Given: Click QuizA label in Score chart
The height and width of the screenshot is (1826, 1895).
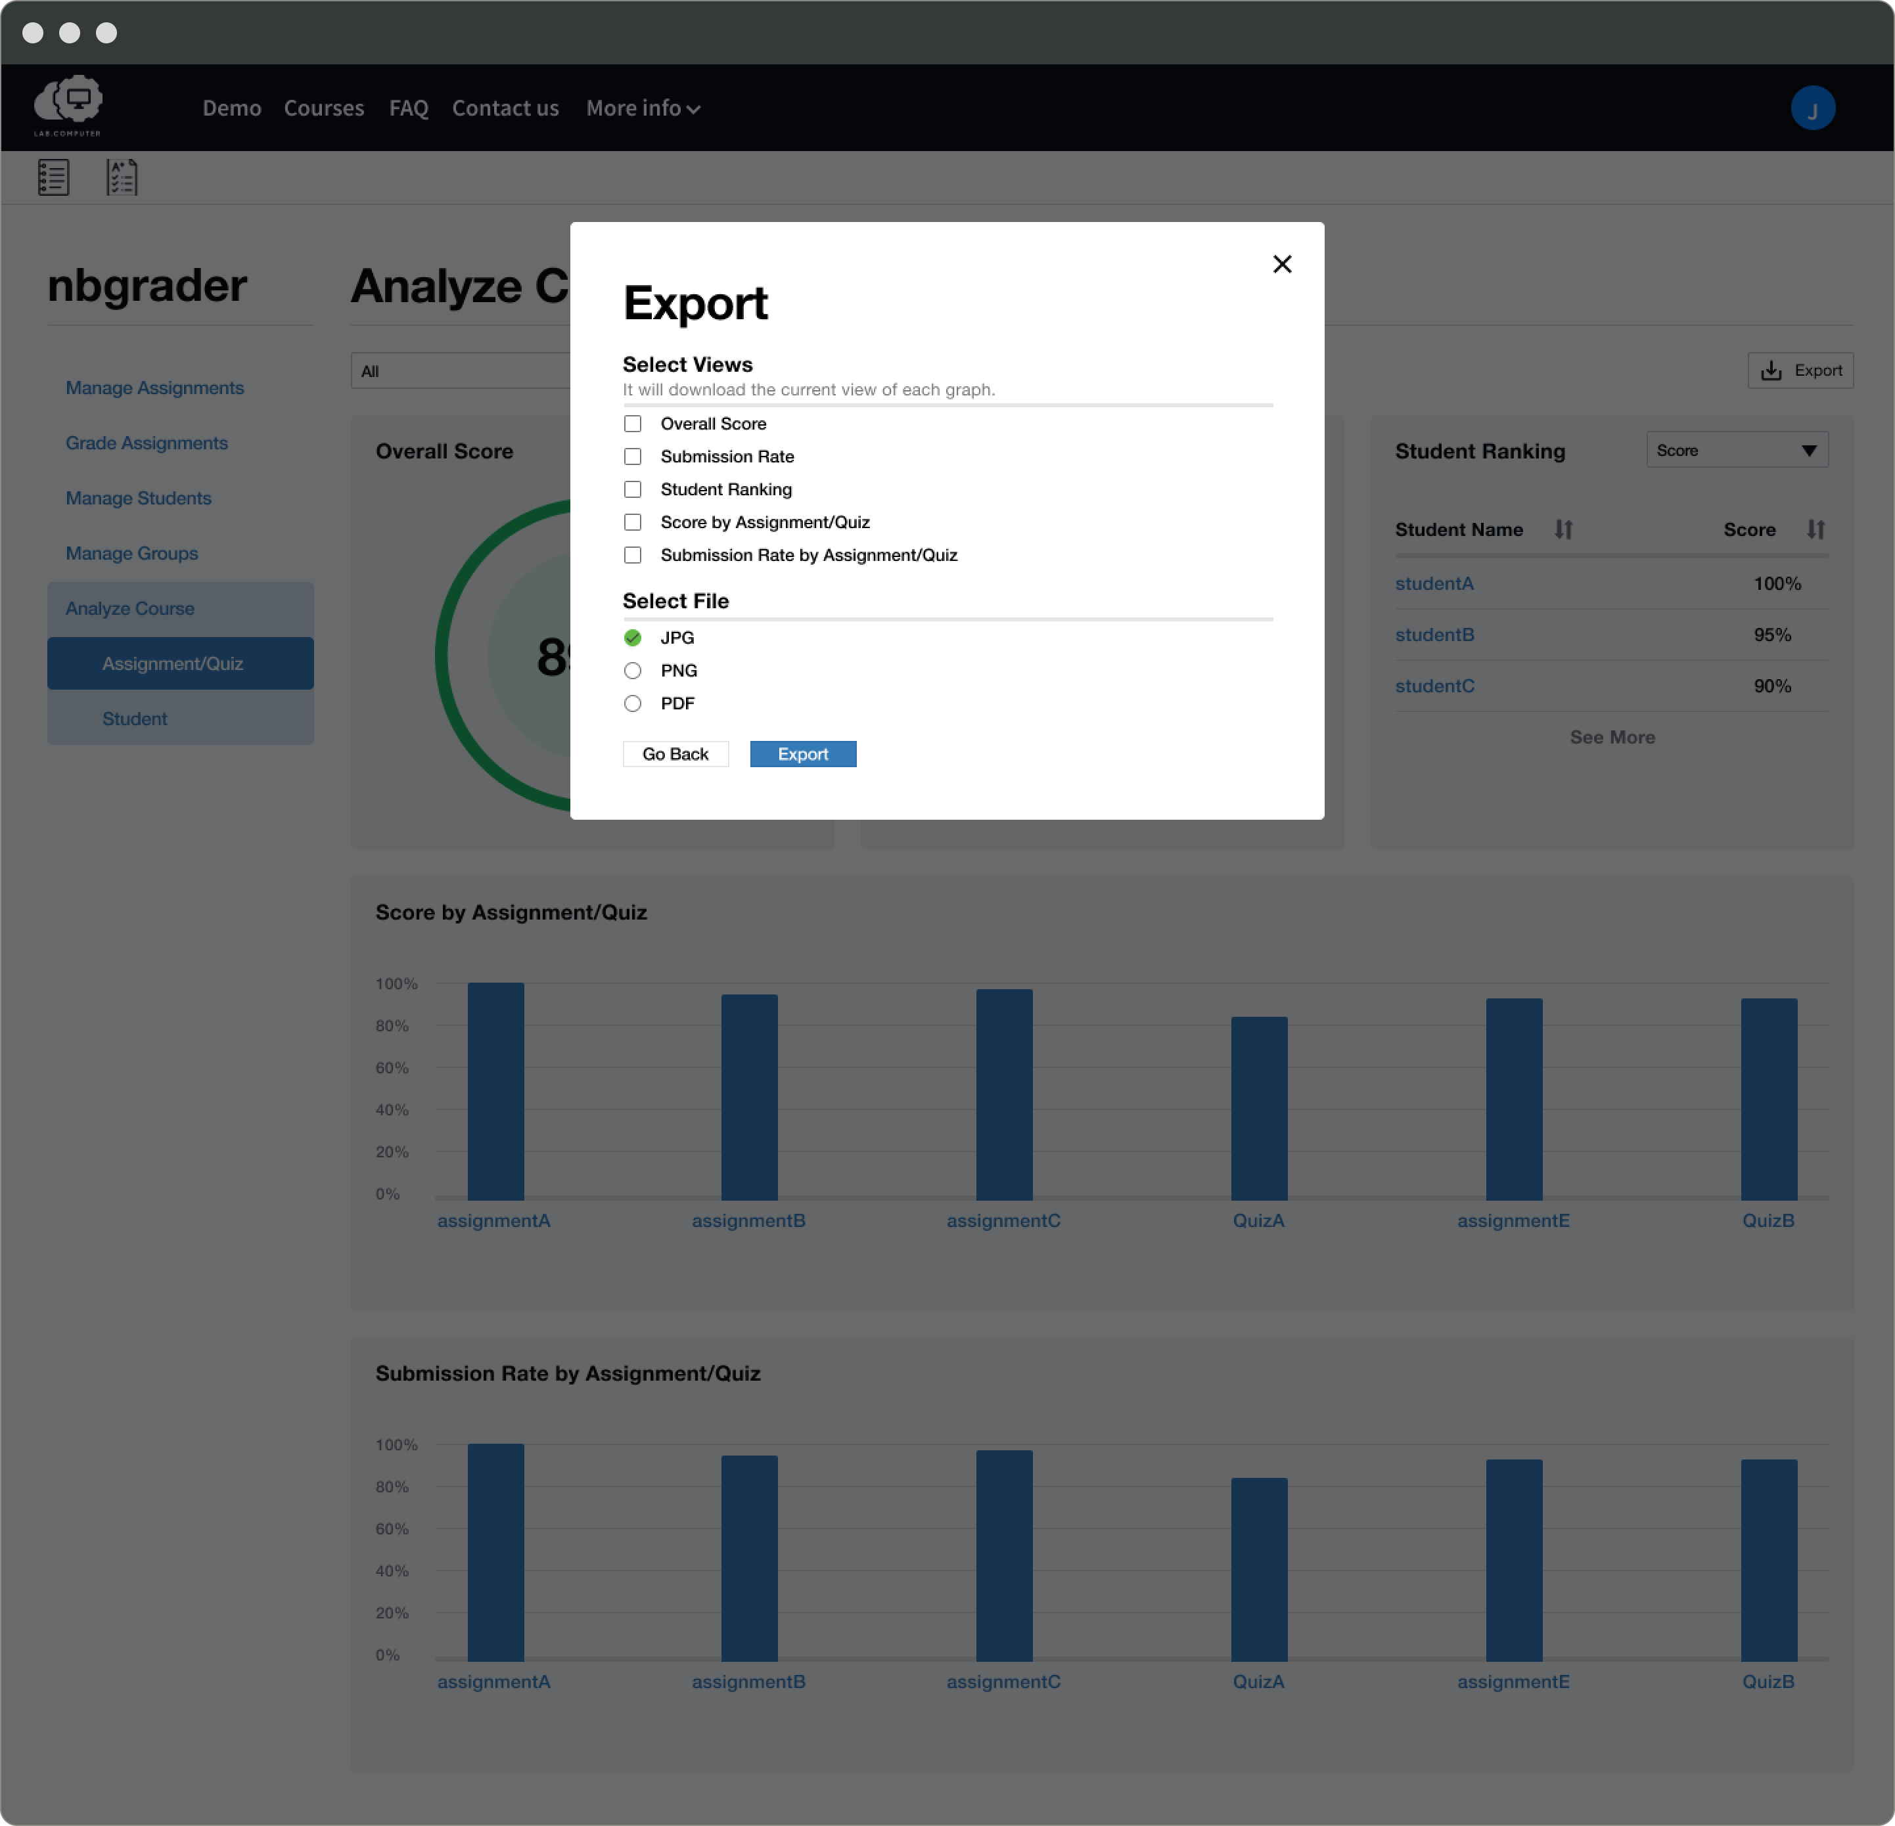Looking at the screenshot, I should click(x=1259, y=1221).
